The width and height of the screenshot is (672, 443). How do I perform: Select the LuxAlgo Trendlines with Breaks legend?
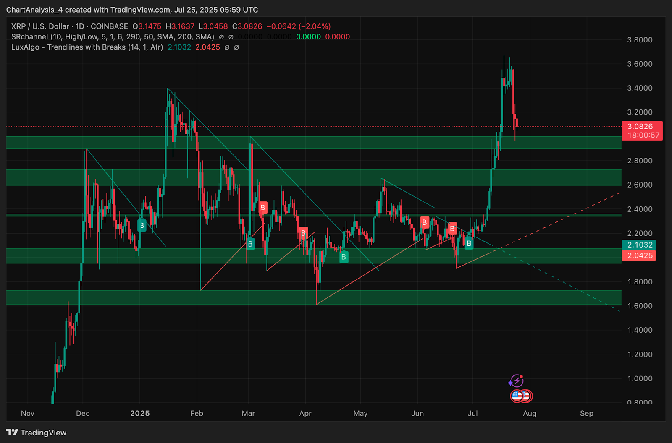(87, 47)
